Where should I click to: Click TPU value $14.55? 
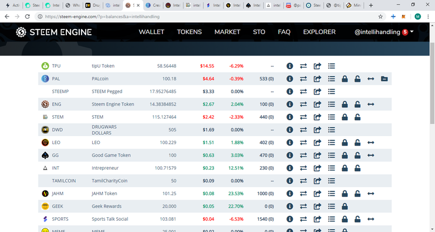pos(207,66)
